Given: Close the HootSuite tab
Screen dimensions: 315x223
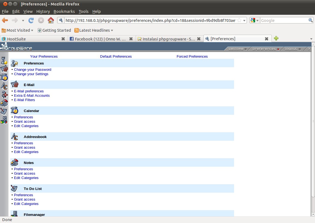Looking at the screenshot, I should tap(63, 39).
